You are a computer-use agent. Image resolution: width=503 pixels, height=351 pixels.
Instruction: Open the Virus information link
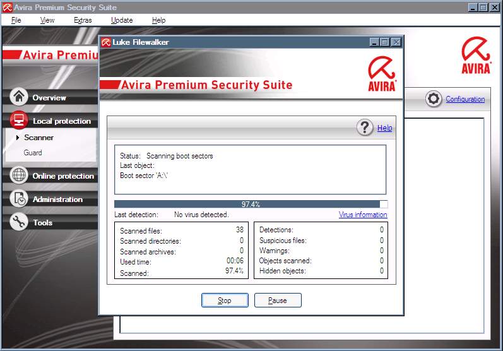point(363,215)
